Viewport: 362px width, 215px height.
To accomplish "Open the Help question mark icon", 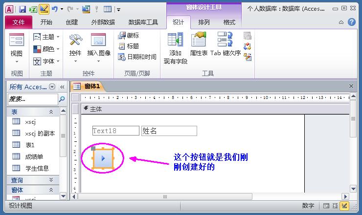I will [351, 22].
